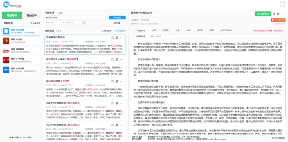
Task: Click the orange AI 分析全文 button
Action: pos(278,20)
